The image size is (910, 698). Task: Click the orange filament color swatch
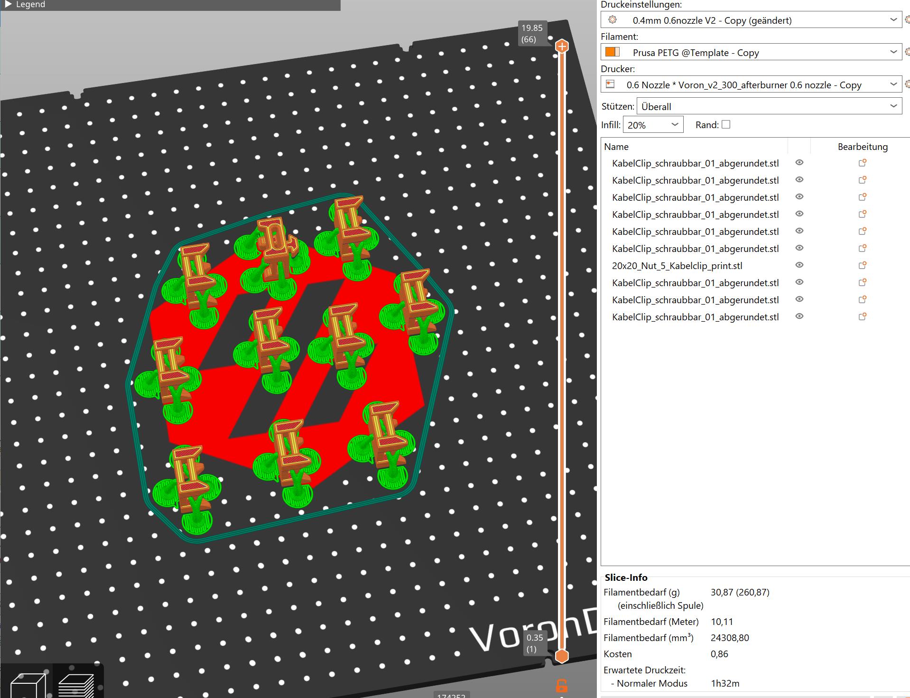[613, 52]
